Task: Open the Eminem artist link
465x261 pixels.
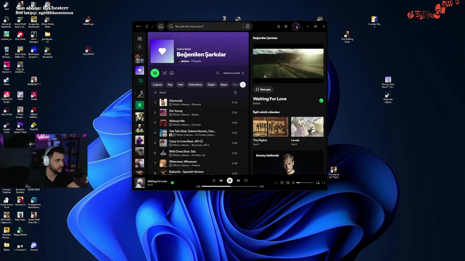Action: tap(196, 125)
